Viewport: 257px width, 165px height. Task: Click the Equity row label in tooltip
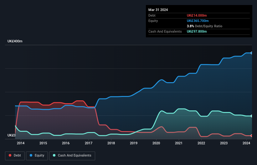click(153, 21)
